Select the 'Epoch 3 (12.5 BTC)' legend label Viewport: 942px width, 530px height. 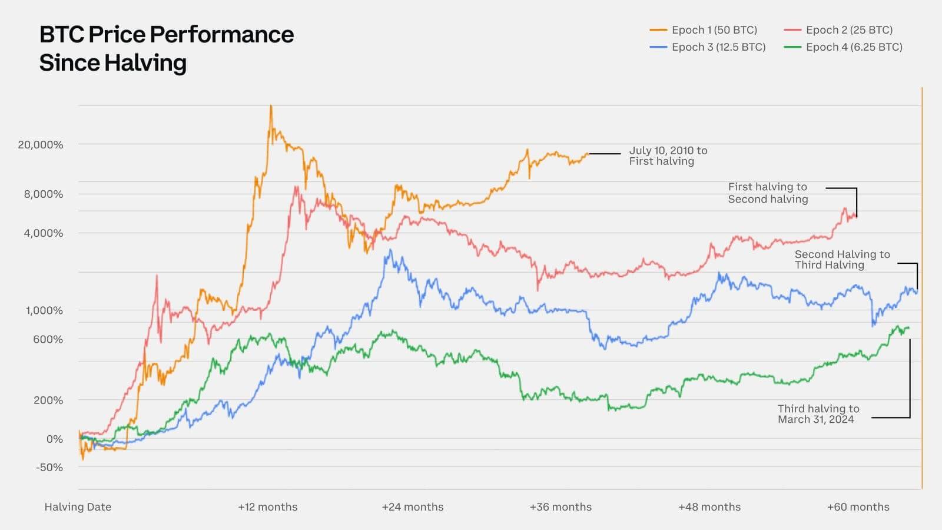(x=718, y=47)
